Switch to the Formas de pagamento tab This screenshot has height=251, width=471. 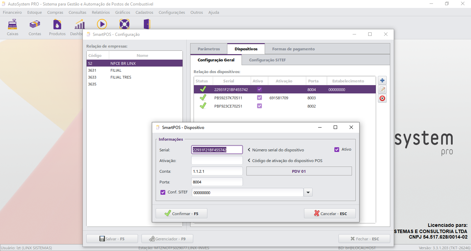click(293, 49)
